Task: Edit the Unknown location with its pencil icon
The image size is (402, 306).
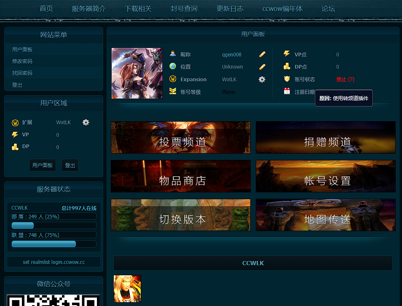Action: 262,67
